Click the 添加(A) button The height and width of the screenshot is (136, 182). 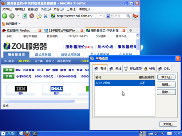click(x=166, y=77)
